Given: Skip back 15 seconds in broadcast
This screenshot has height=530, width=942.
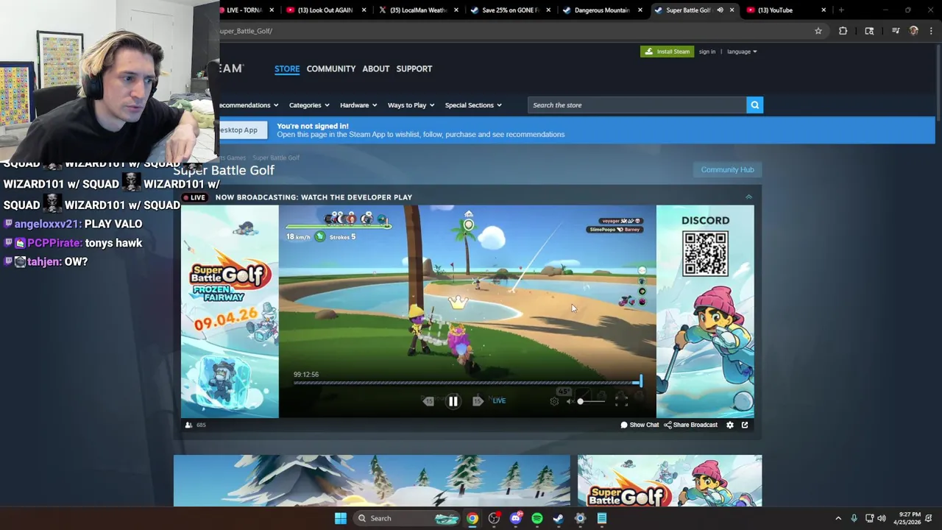Looking at the screenshot, I should coord(429,400).
